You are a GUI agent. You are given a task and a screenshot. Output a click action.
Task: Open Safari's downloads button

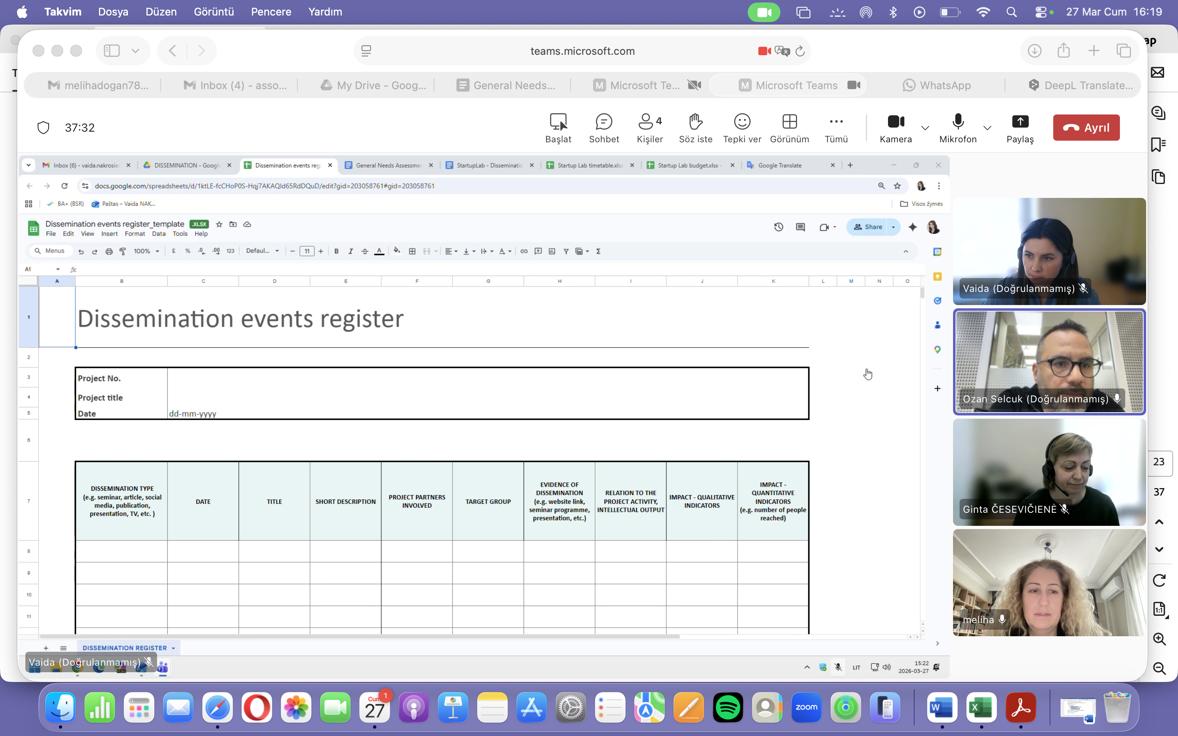click(1034, 51)
